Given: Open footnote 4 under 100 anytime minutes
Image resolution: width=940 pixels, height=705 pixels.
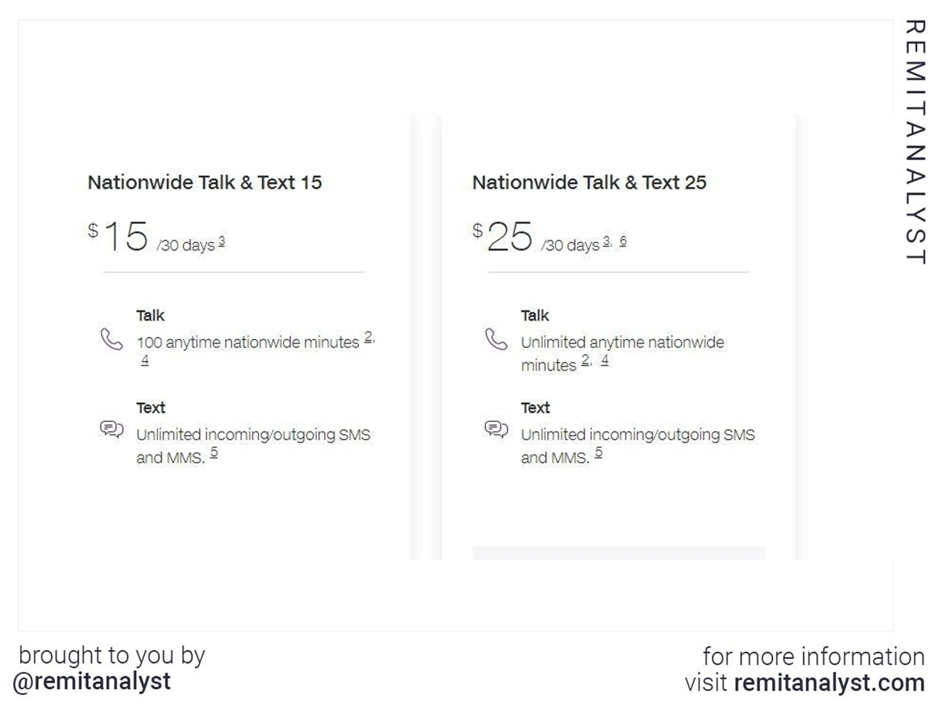Looking at the screenshot, I should [145, 360].
